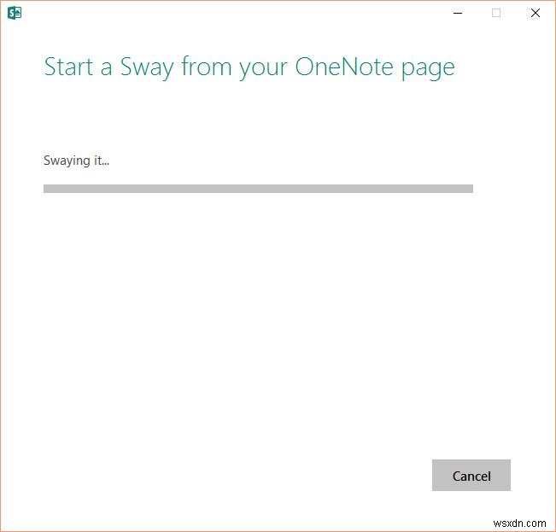This screenshot has width=556, height=532.
Task: Cancel the Sway creation process
Action: click(471, 475)
